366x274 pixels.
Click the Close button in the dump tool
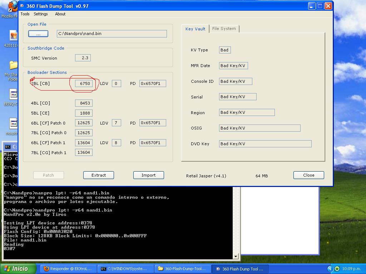308,175
